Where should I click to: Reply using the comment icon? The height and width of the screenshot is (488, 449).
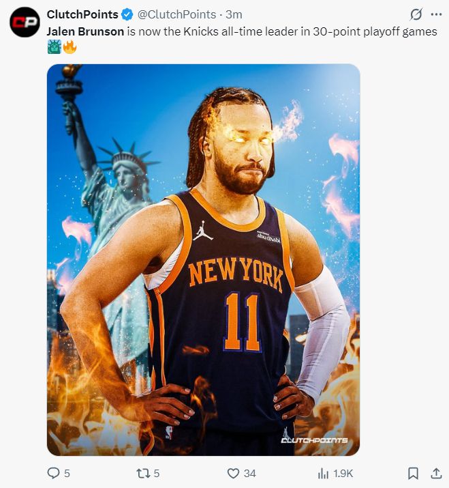click(x=53, y=473)
